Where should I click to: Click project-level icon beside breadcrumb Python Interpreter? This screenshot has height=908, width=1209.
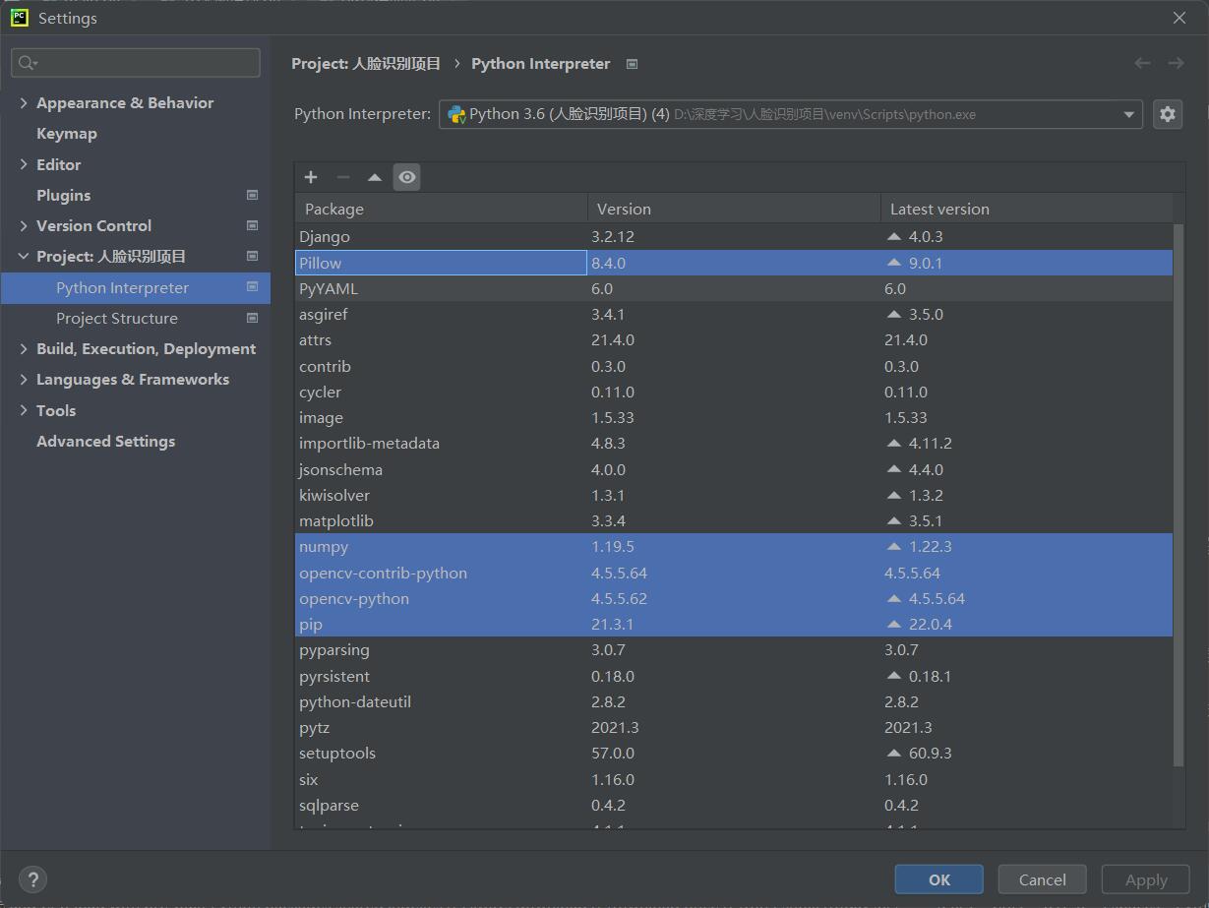tap(633, 64)
